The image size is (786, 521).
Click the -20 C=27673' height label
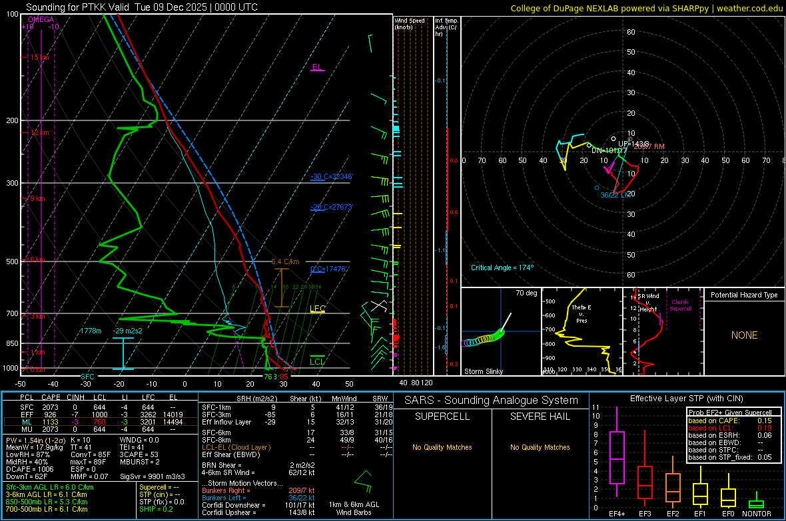click(x=331, y=207)
